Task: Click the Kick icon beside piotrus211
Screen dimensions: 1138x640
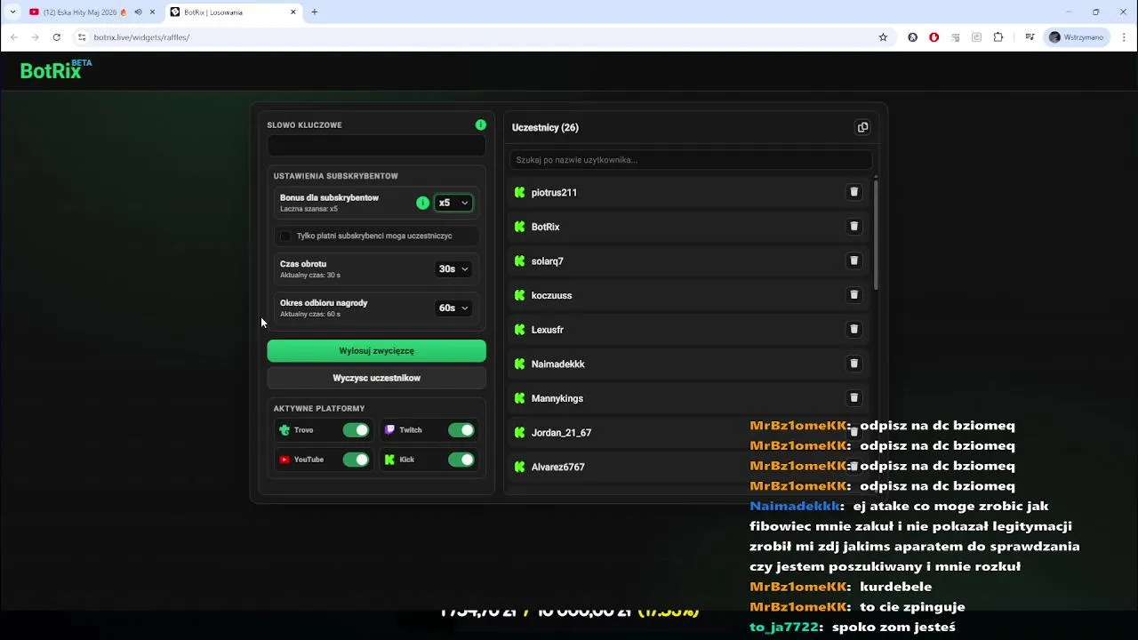Action: tap(520, 192)
